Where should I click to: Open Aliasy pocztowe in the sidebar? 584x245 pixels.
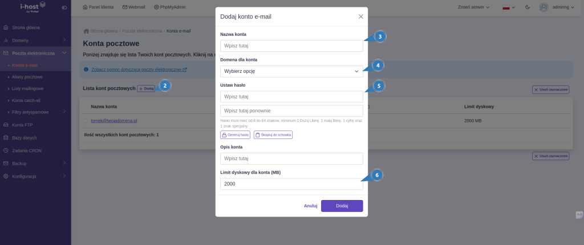tap(27, 77)
